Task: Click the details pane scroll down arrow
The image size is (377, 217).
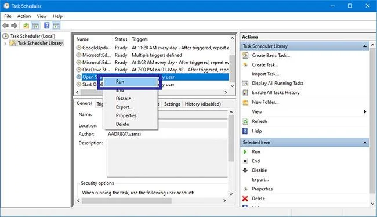Action: point(231,194)
